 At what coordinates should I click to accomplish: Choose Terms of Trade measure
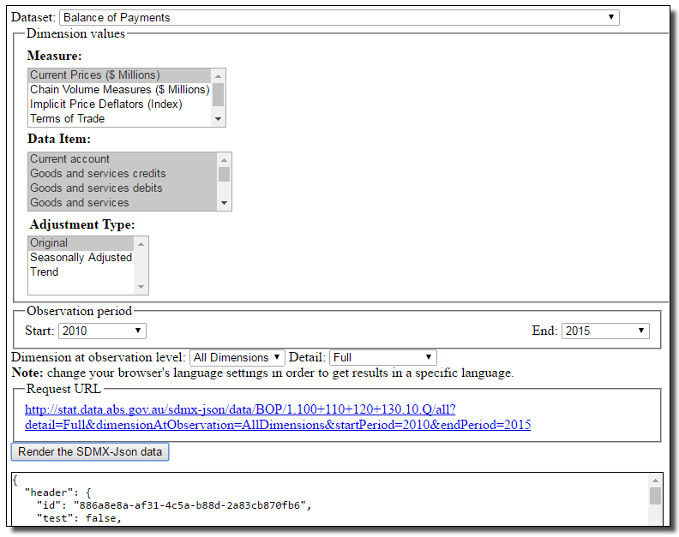point(67,119)
